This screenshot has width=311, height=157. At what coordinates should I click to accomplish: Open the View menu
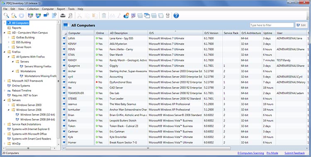21,9
